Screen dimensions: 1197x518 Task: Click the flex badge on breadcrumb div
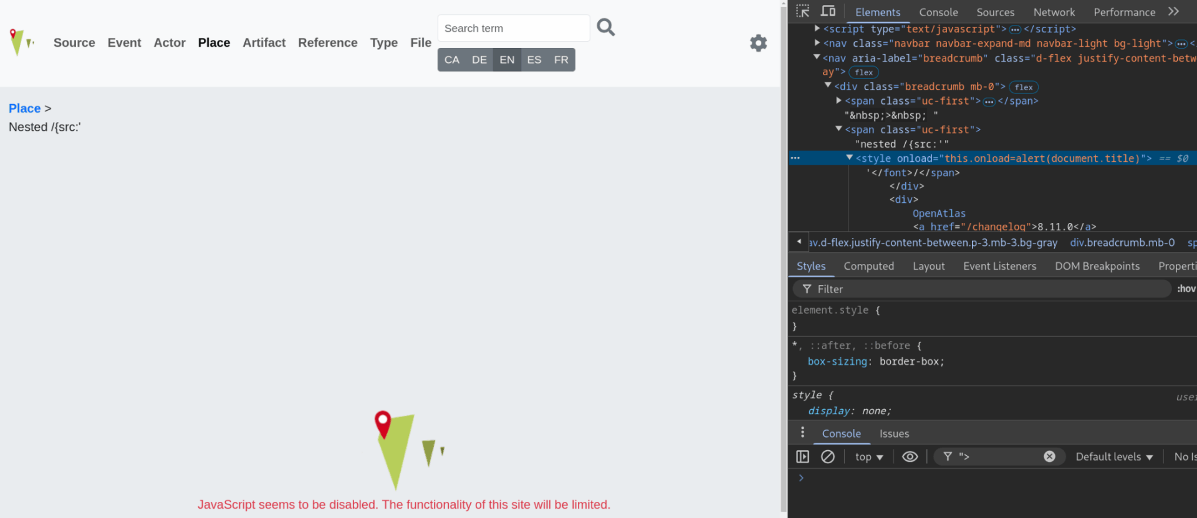[1024, 87]
